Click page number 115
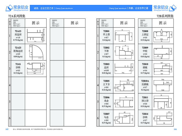This screenshot has width=182, height=136. [7, 129]
